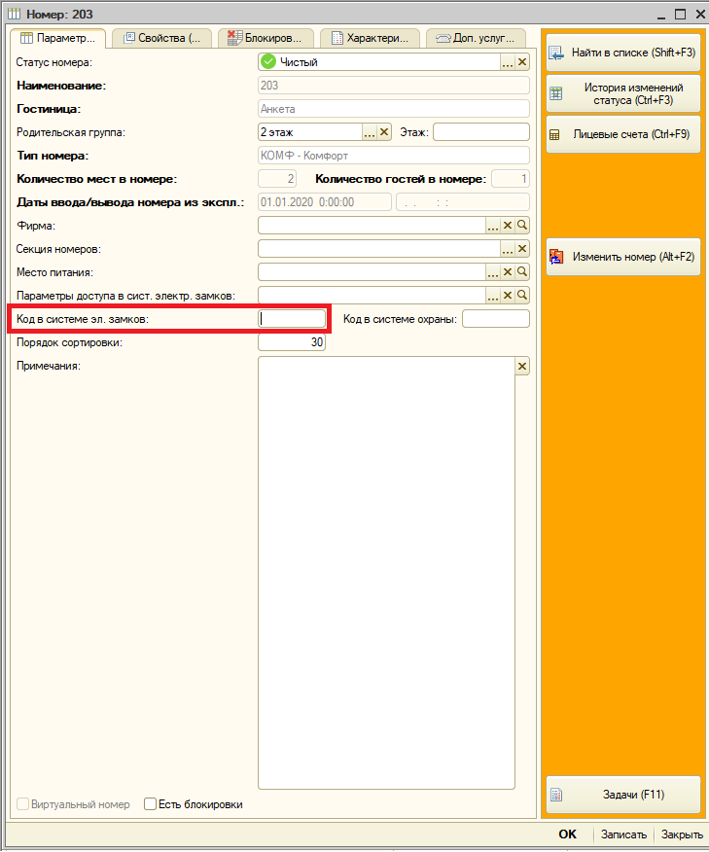Click the Тип номера field КОМФ - Комфорт
This screenshot has height=852, width=709.
(x=393, y=156)
